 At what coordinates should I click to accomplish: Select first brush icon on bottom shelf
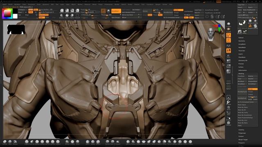click(x=5, y=142)
